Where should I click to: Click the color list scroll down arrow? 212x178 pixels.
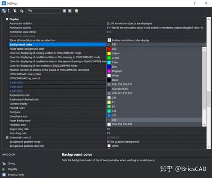pos(204,124)
